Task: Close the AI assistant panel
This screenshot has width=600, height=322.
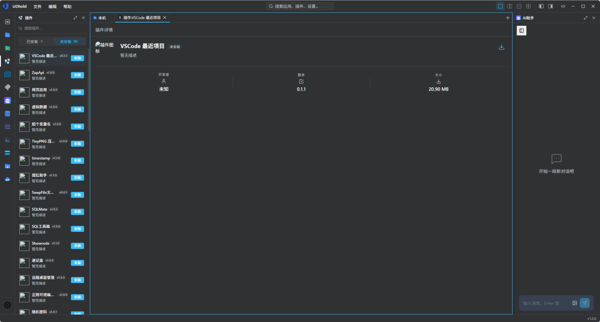Action: (593, 18)
